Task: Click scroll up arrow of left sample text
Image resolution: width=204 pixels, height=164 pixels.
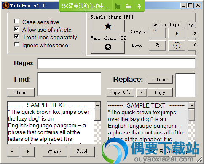Action: (97, 105)
